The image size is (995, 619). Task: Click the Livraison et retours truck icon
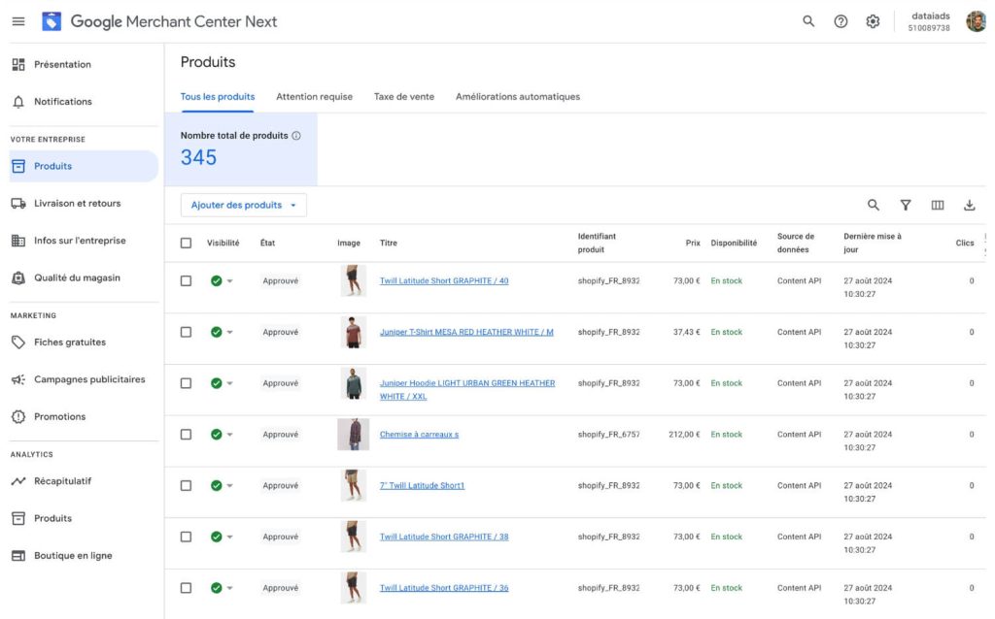[x=18, y=204]
